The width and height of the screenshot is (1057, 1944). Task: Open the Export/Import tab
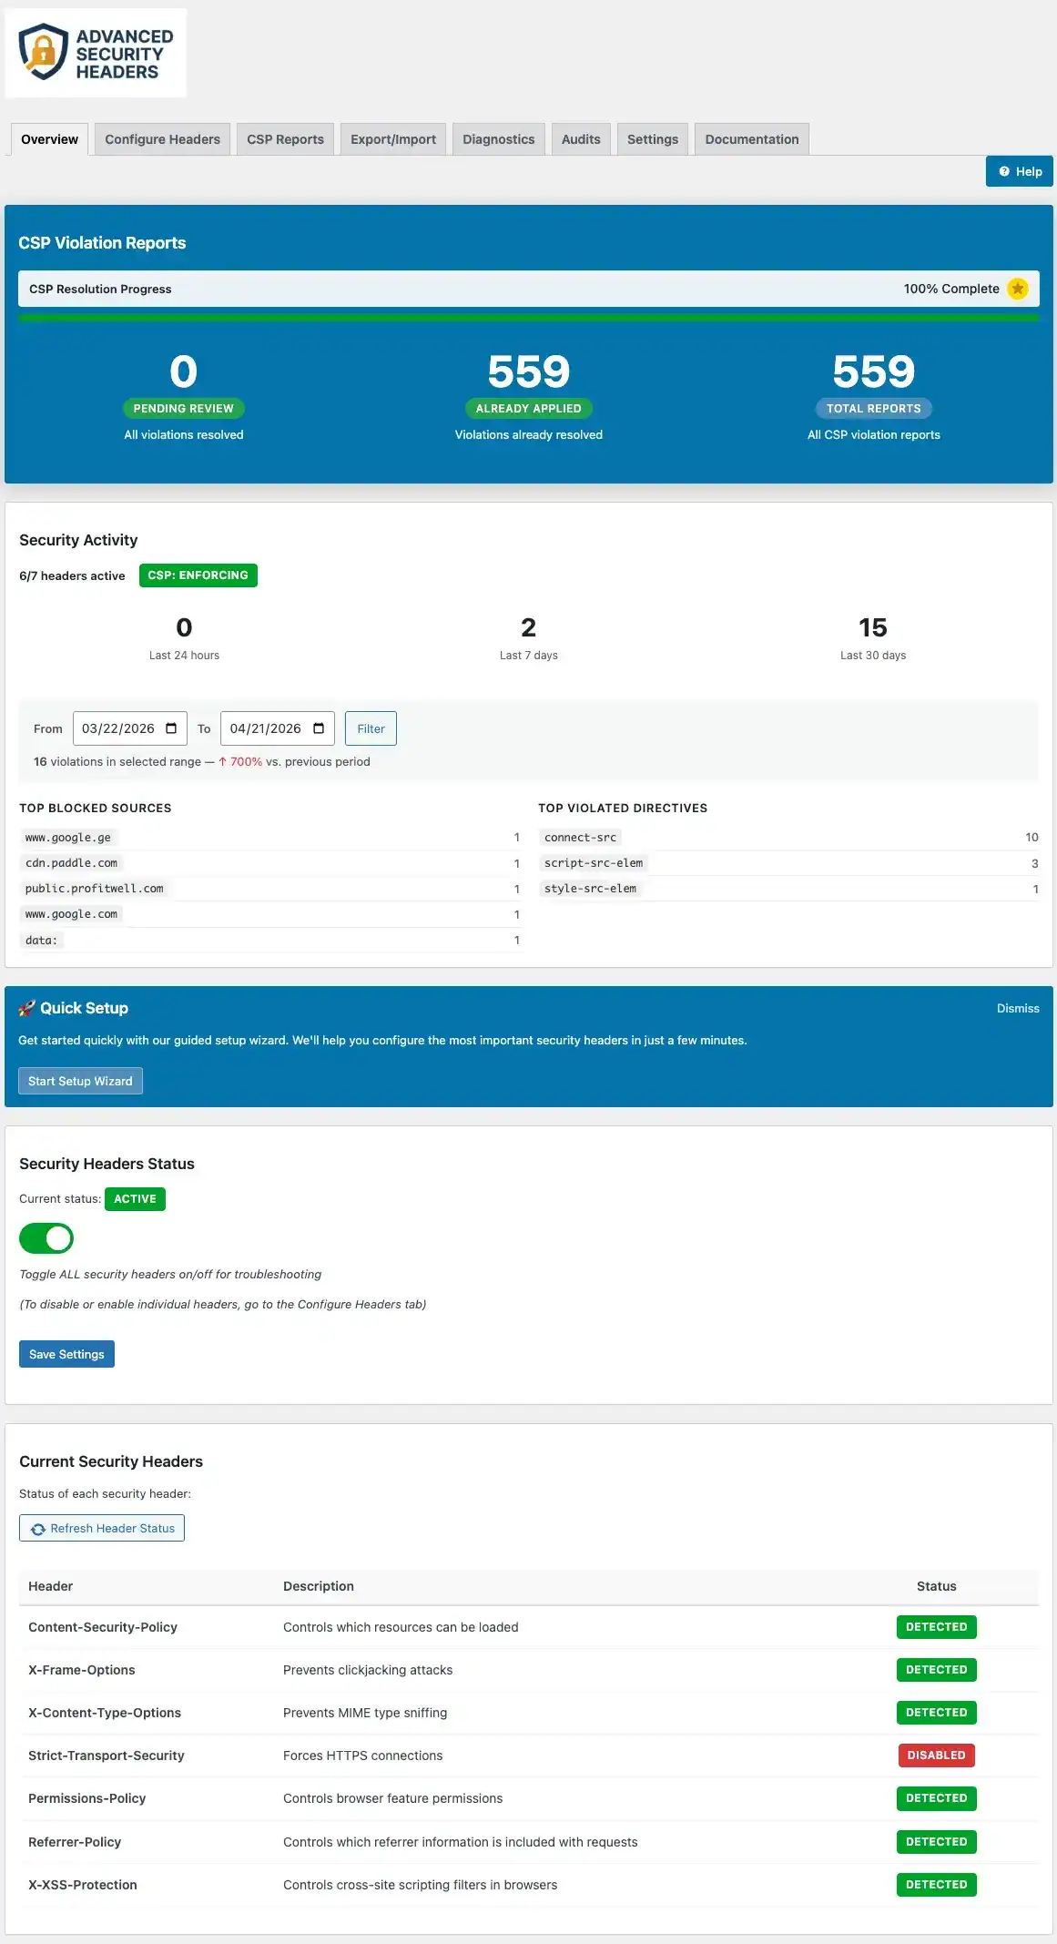[x=393, y=139]
